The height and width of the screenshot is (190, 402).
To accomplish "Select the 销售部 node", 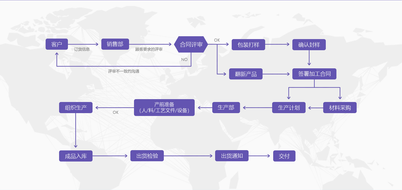I will (115, 44).
